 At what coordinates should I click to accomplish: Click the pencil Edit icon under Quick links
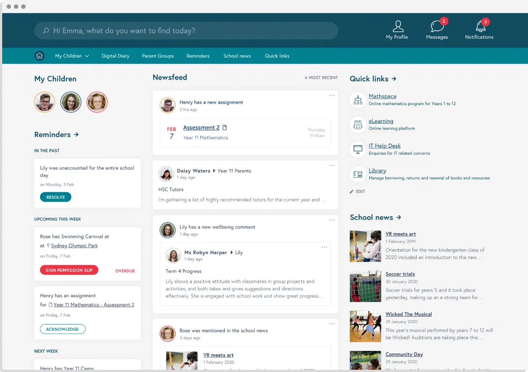(352, 191)
